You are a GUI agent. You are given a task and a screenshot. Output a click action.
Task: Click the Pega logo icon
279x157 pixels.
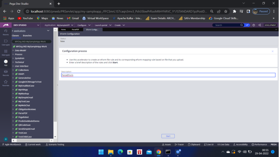pos(6,25)
